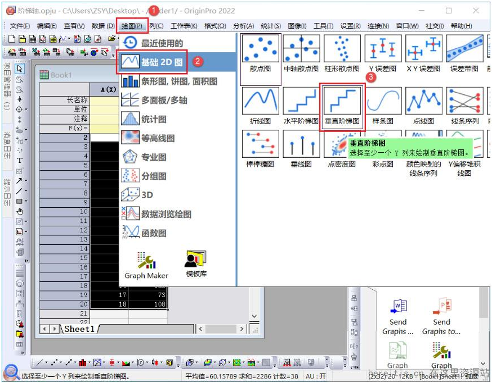
Task: Open the 统计图 submenu
Action: tap(177, 119)
